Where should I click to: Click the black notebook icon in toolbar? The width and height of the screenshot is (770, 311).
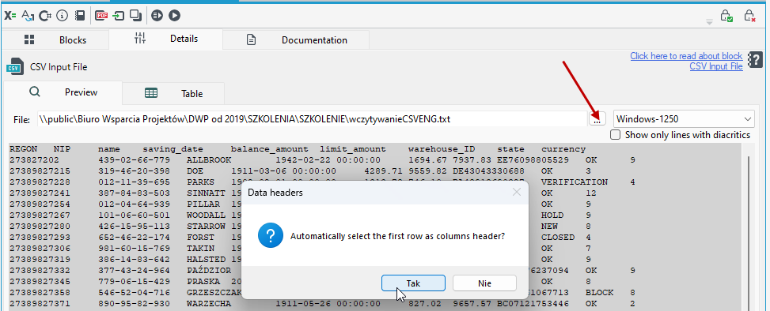(x=80, y=16)
